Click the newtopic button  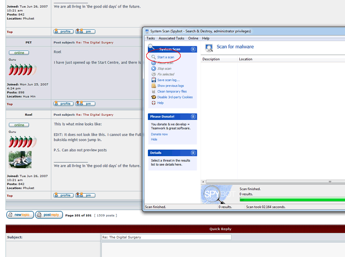point(20,215)
